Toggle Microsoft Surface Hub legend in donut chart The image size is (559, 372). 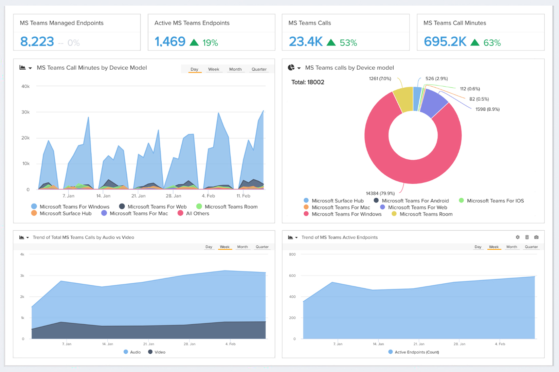333,201
